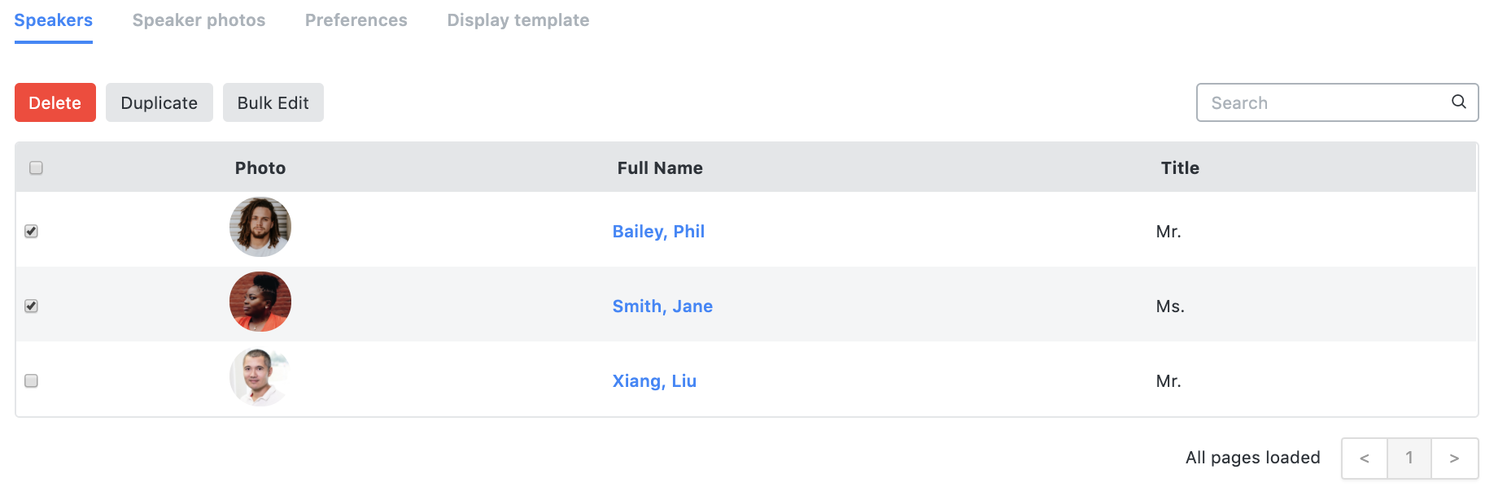
Task: Delete the selected speakers
Action: coord(55,102)
